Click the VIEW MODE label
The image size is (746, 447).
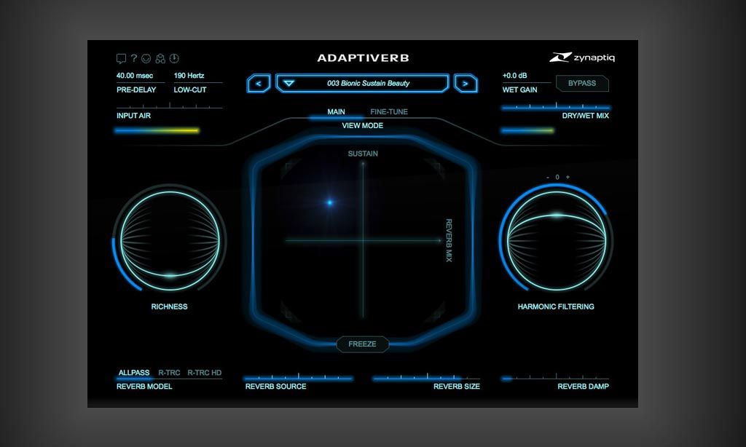point(363,125)
